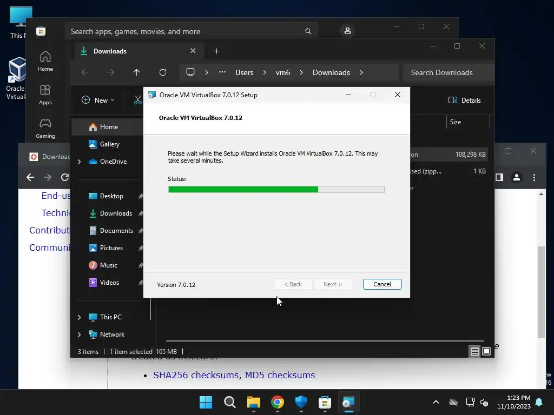Click the VirtualBox Setup title bar icon

click(x=152, y=95)
